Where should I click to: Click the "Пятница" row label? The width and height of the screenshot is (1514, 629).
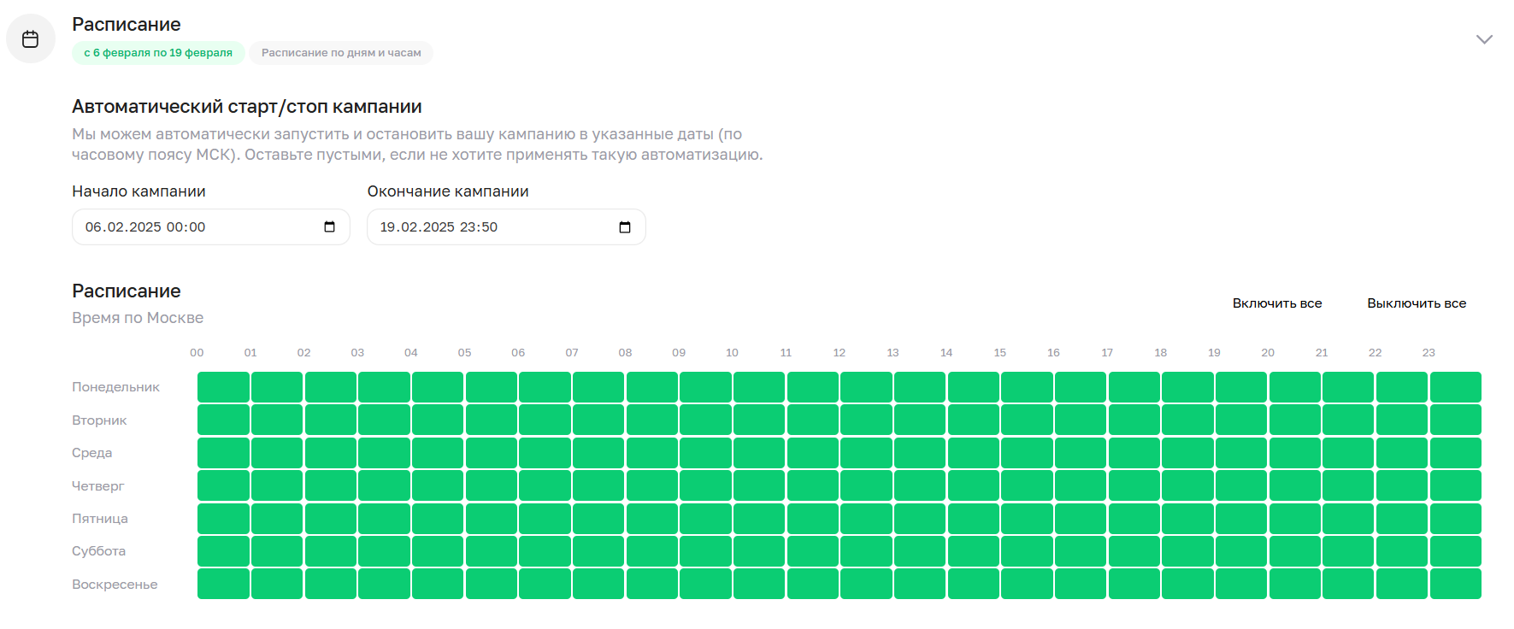pos(100,519)
